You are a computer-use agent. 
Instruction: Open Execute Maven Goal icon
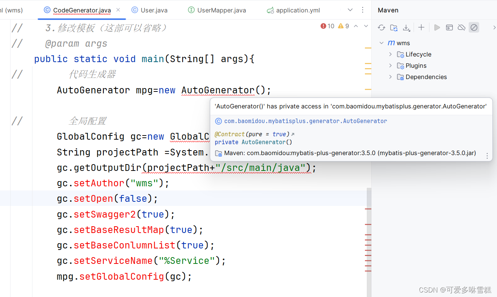[x=449, y=27]
